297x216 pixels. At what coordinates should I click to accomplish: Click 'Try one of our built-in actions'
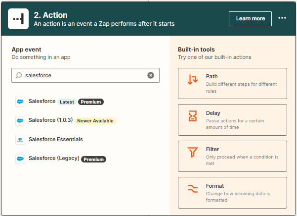pos(214,57)
